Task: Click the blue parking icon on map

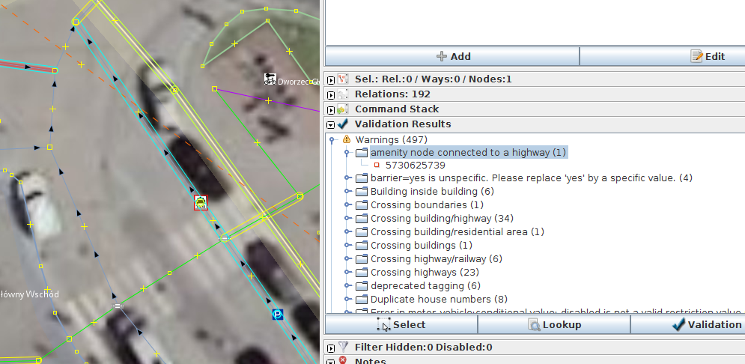Action: pos(279,315)
